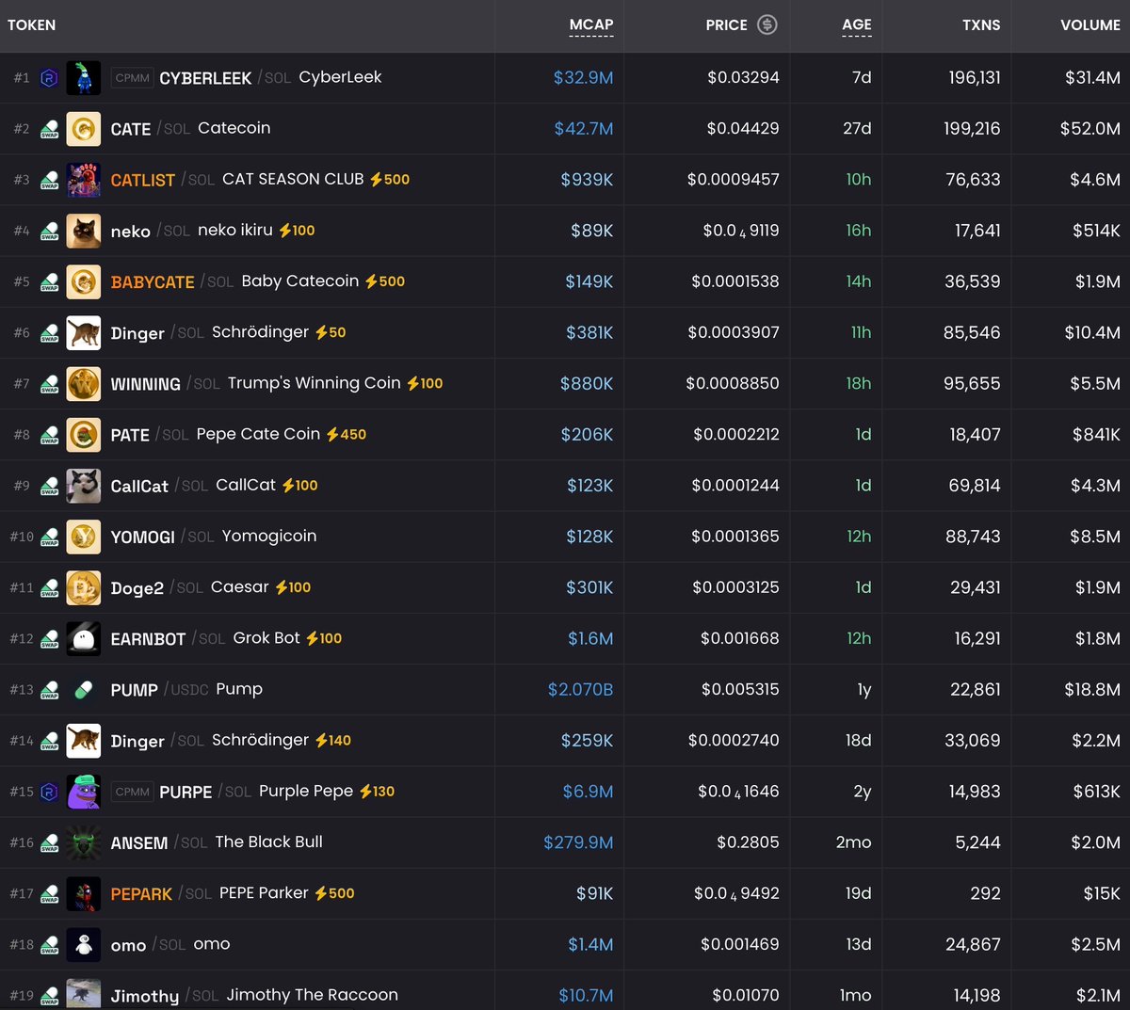Image resolution: width=1130 pixels, height=1010 pixels.
Task: Click the Raydium icon on CYBERLEEK row
Action: (x=49, y=78)
